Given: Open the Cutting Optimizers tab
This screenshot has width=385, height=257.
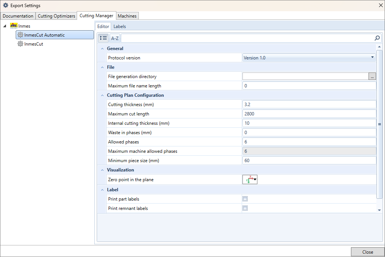Looking at the screenshot, I should tap(56, 16).
